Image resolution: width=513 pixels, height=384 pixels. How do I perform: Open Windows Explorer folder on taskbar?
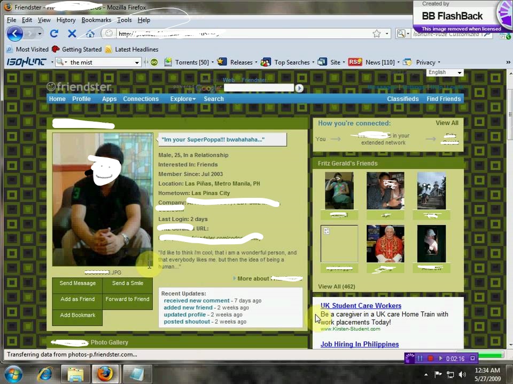pyautogui.click(x=75, y=374)
